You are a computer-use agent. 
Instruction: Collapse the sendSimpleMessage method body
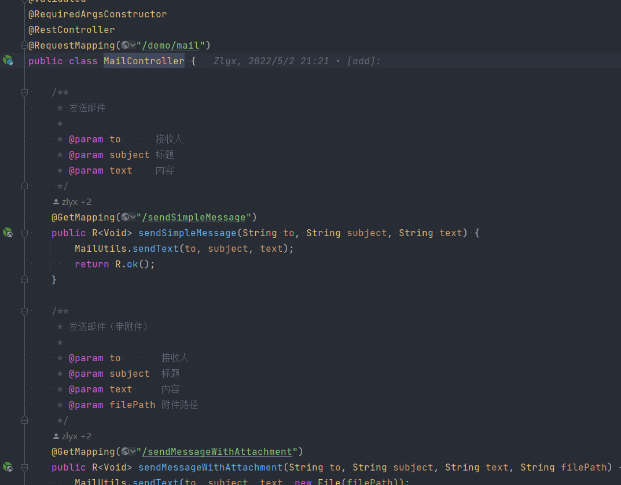tap(24, 233)
